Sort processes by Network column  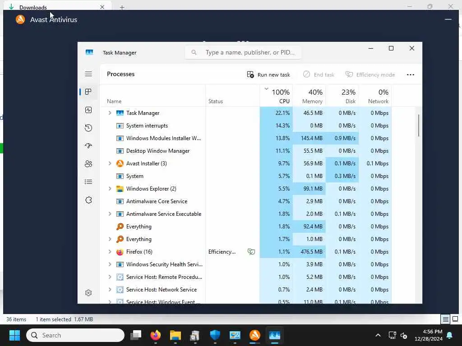click(375, 96)
